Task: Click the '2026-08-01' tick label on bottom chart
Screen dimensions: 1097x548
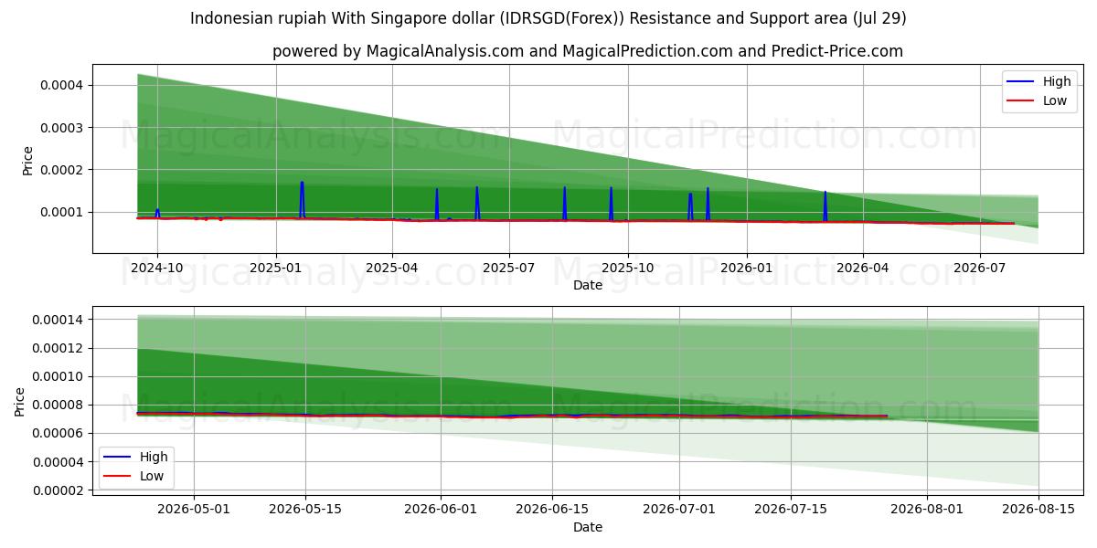Action: click(x=927, y=510)
